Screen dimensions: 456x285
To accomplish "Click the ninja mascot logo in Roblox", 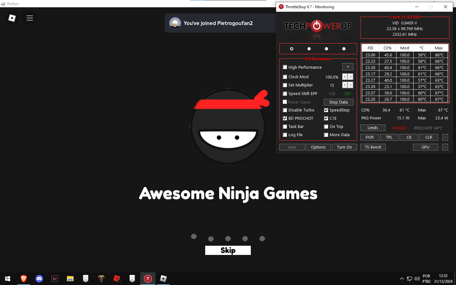I will [229, 127].
